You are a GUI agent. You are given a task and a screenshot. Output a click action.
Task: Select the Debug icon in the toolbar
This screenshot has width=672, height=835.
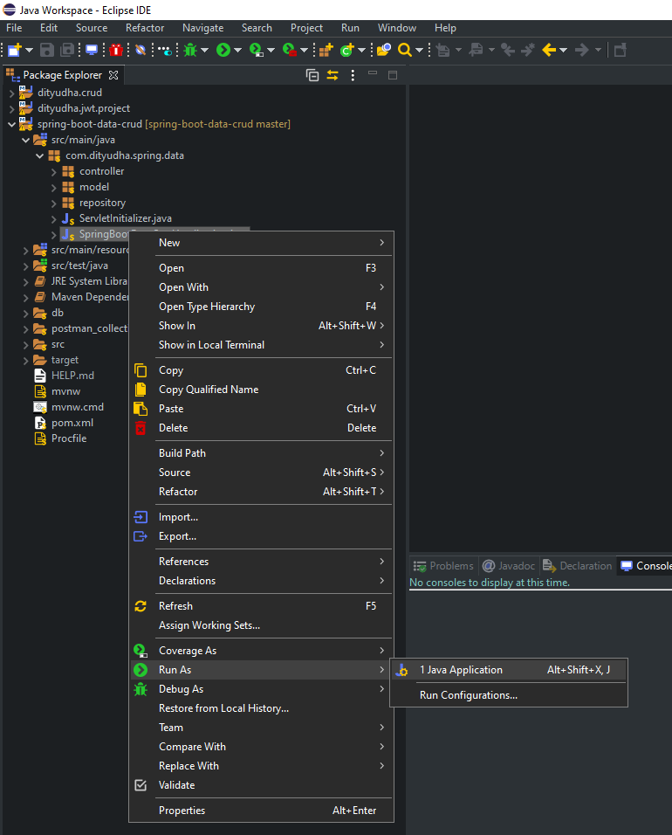(x=191, y=50)
